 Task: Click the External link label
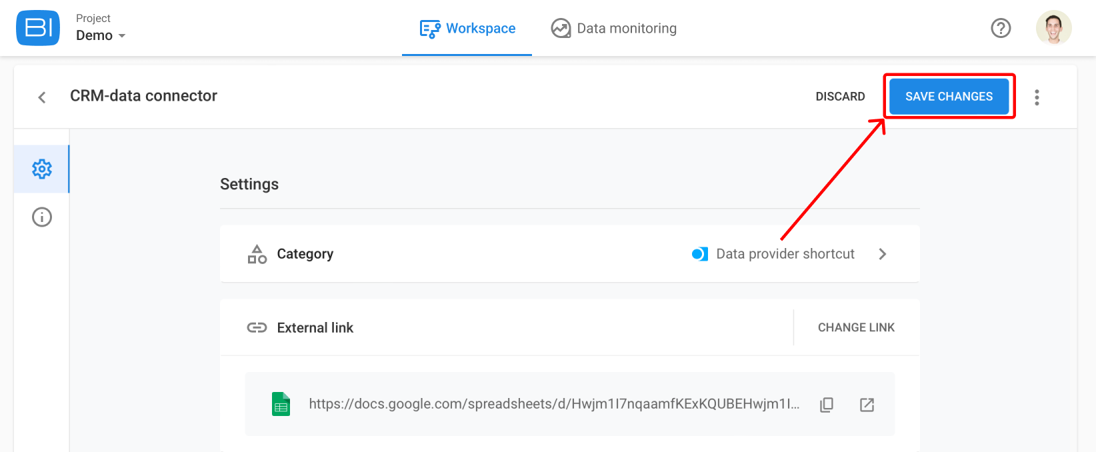[x=315, y=327]
